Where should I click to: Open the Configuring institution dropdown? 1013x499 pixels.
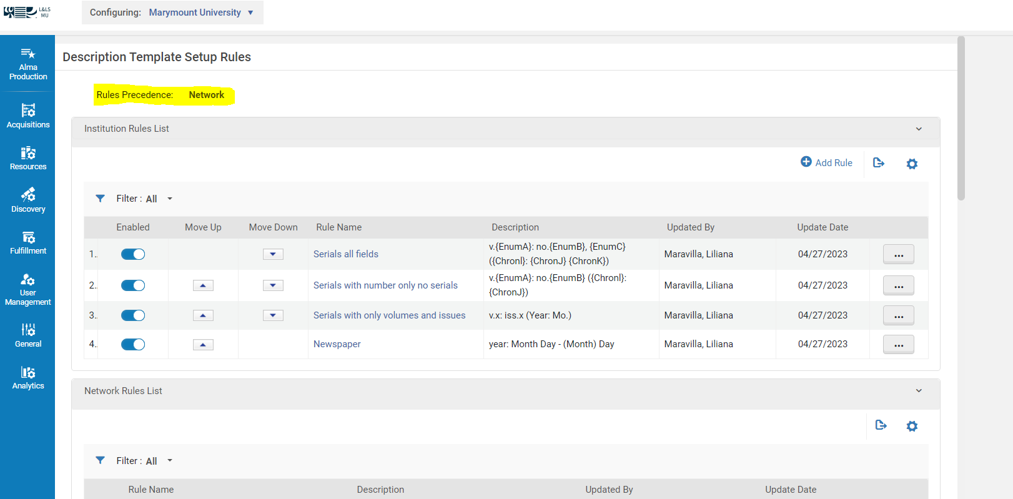click(x=201, y=12)
